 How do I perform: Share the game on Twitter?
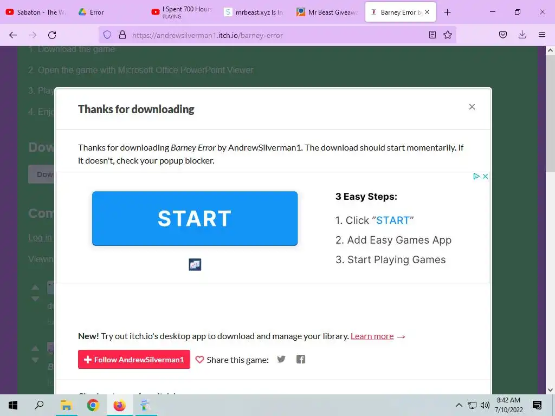(281, 360)
